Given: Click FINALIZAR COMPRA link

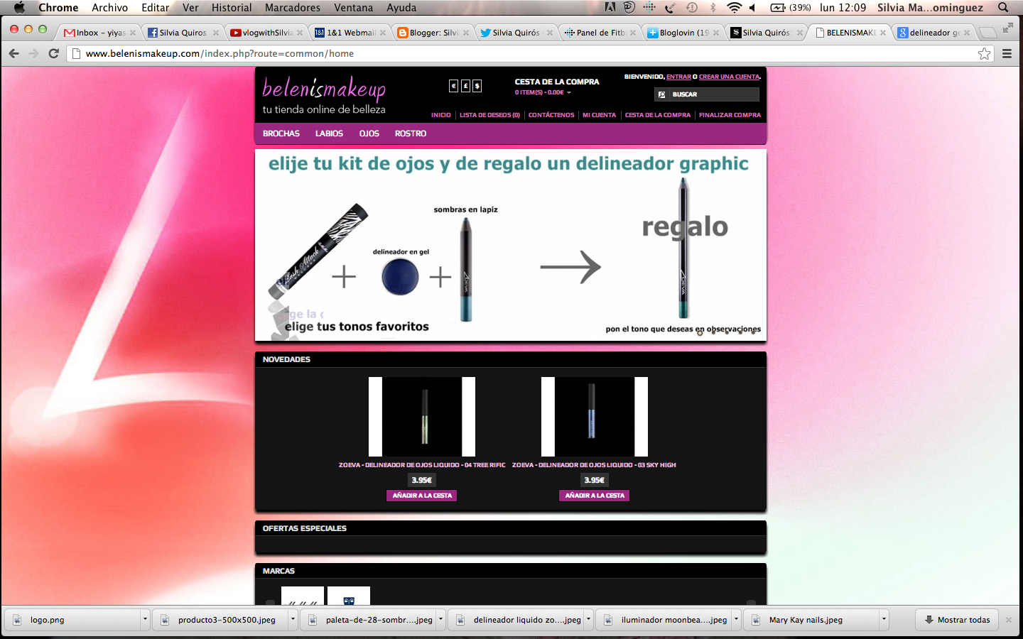Looking at the screenshot, I should point(730,115).
